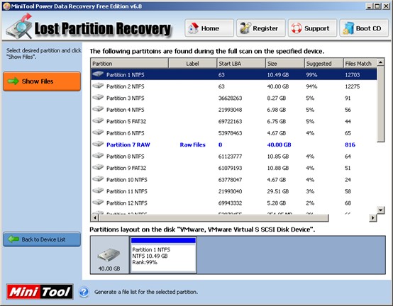
Task: Click the scroll left arrow of partition list
Action: click(x=95, y=217)
